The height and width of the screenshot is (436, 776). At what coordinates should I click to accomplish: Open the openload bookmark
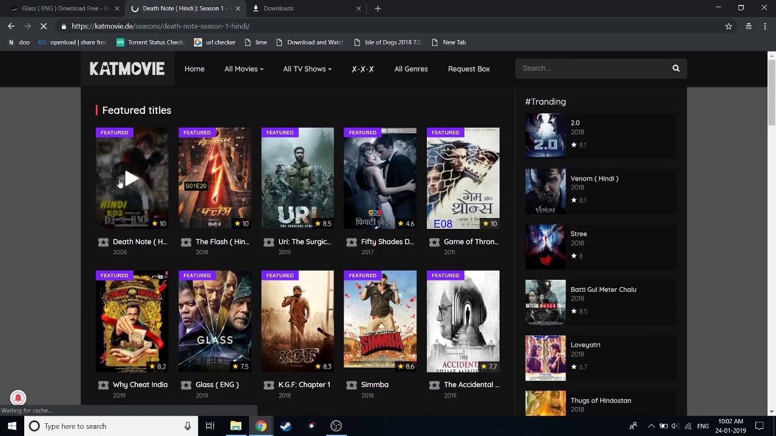coord(72,42)
